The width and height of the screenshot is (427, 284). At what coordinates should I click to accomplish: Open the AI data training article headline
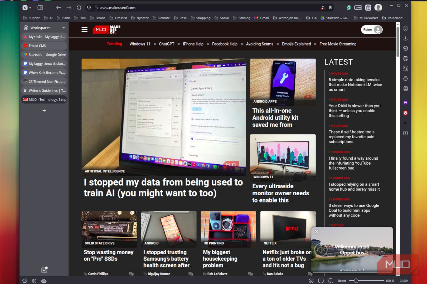pyautogui.click(x=163, y=188)
